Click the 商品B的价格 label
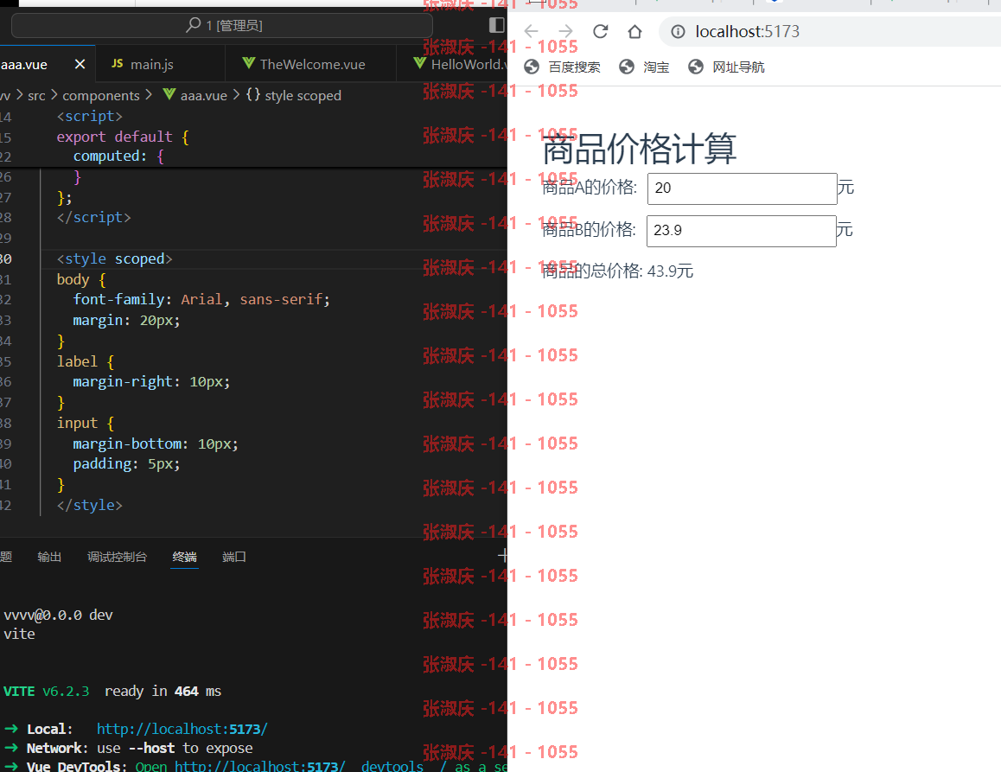This screenshot has width=1001, height=772. coord(589,229)
